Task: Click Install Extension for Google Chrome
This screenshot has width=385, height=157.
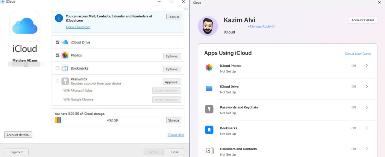Action: point(167,100)
